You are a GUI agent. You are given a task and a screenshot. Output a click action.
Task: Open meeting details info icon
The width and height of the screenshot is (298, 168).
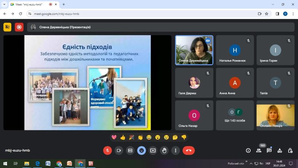pyautogui.click(x=248, y=150)
